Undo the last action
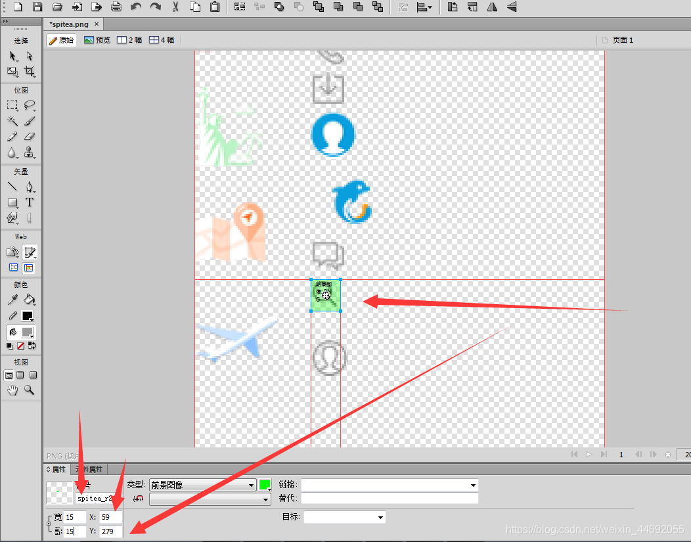The width and height of the screenshot is (691, 542). point(136,7)
